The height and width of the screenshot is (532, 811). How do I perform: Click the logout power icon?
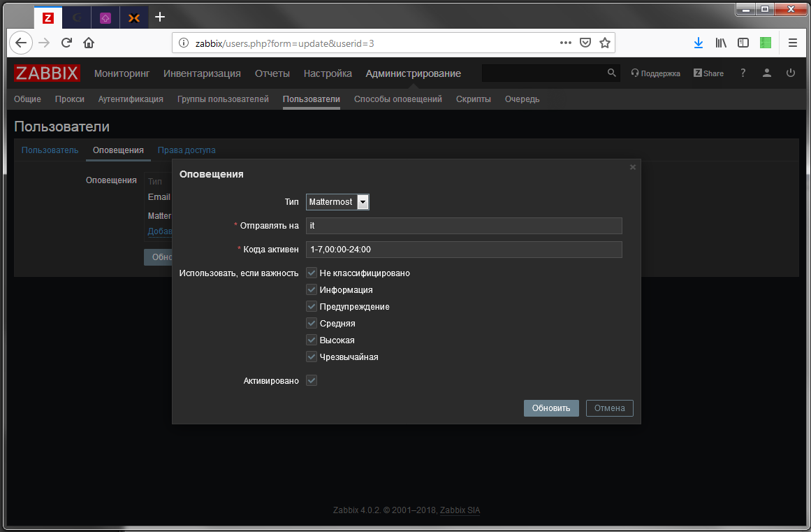(789, 73)
